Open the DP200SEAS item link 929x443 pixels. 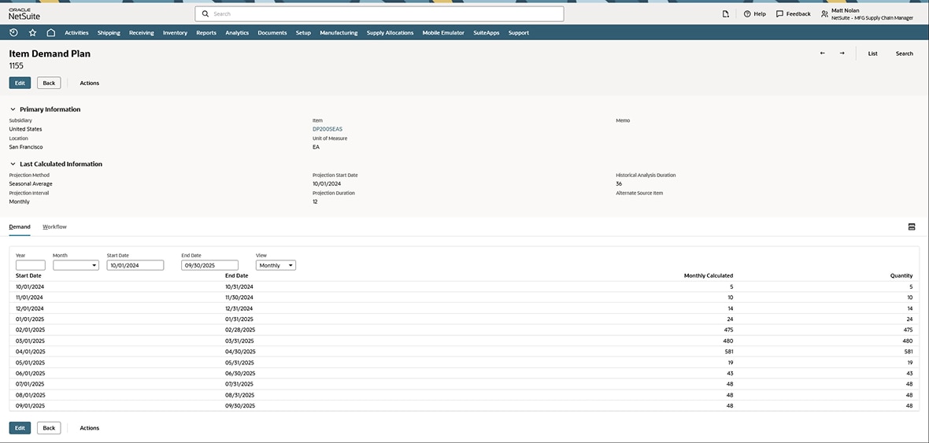[x=328, y=129]
